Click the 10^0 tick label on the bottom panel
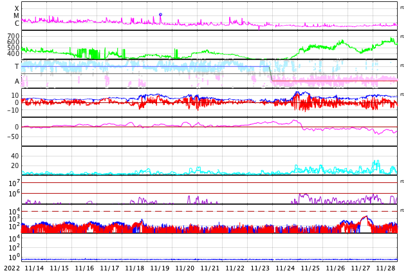This screenshot has height=273, width=408. [x=14, y=257]
